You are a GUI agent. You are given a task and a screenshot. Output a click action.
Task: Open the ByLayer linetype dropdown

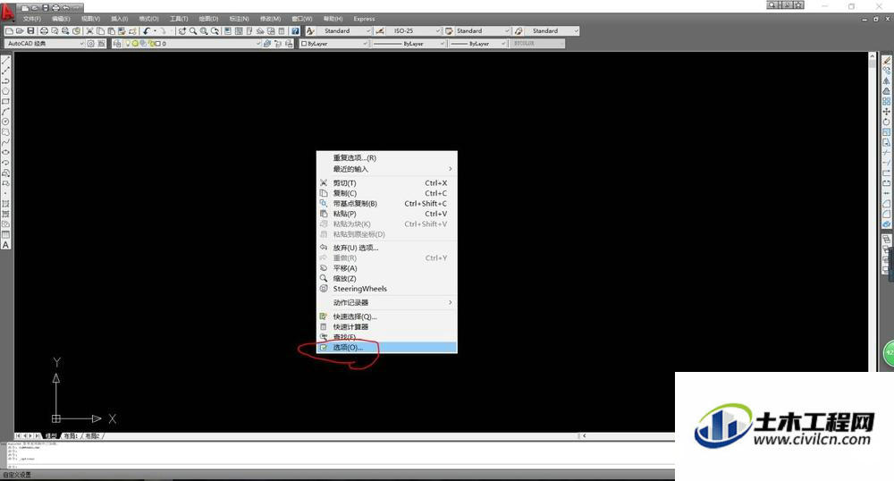pyautogui.click(x=409, y=43)
